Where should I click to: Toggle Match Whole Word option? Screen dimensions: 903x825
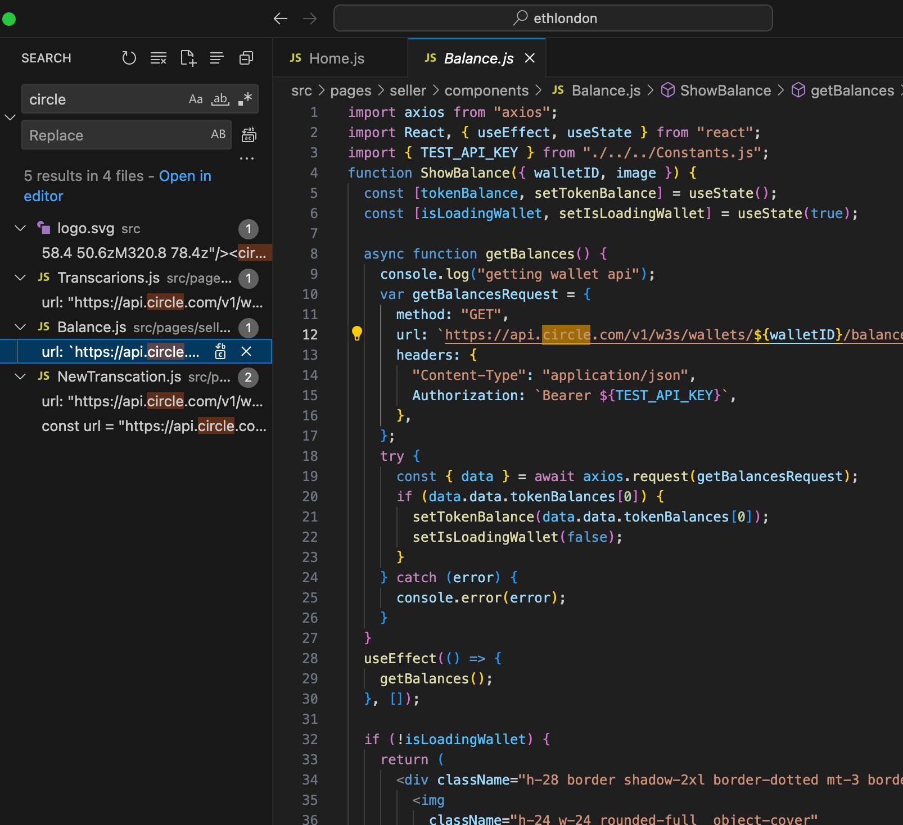click(x=220, y=99)
